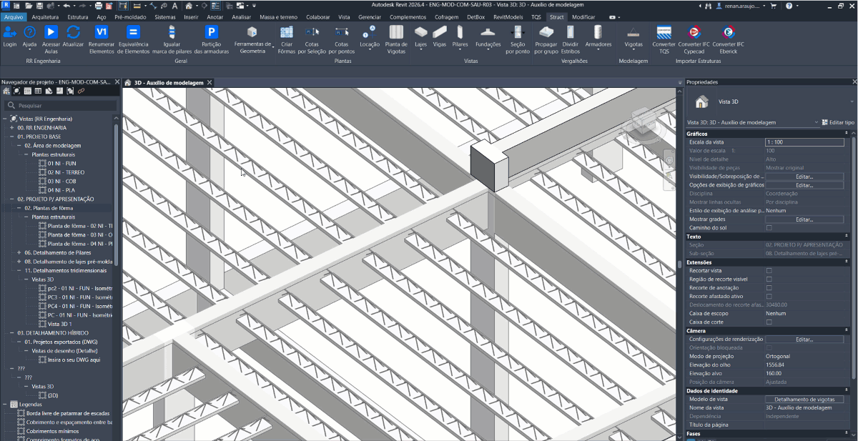Enable the Recortar vista checkbox
858x441 pixels.
point(769,271)
